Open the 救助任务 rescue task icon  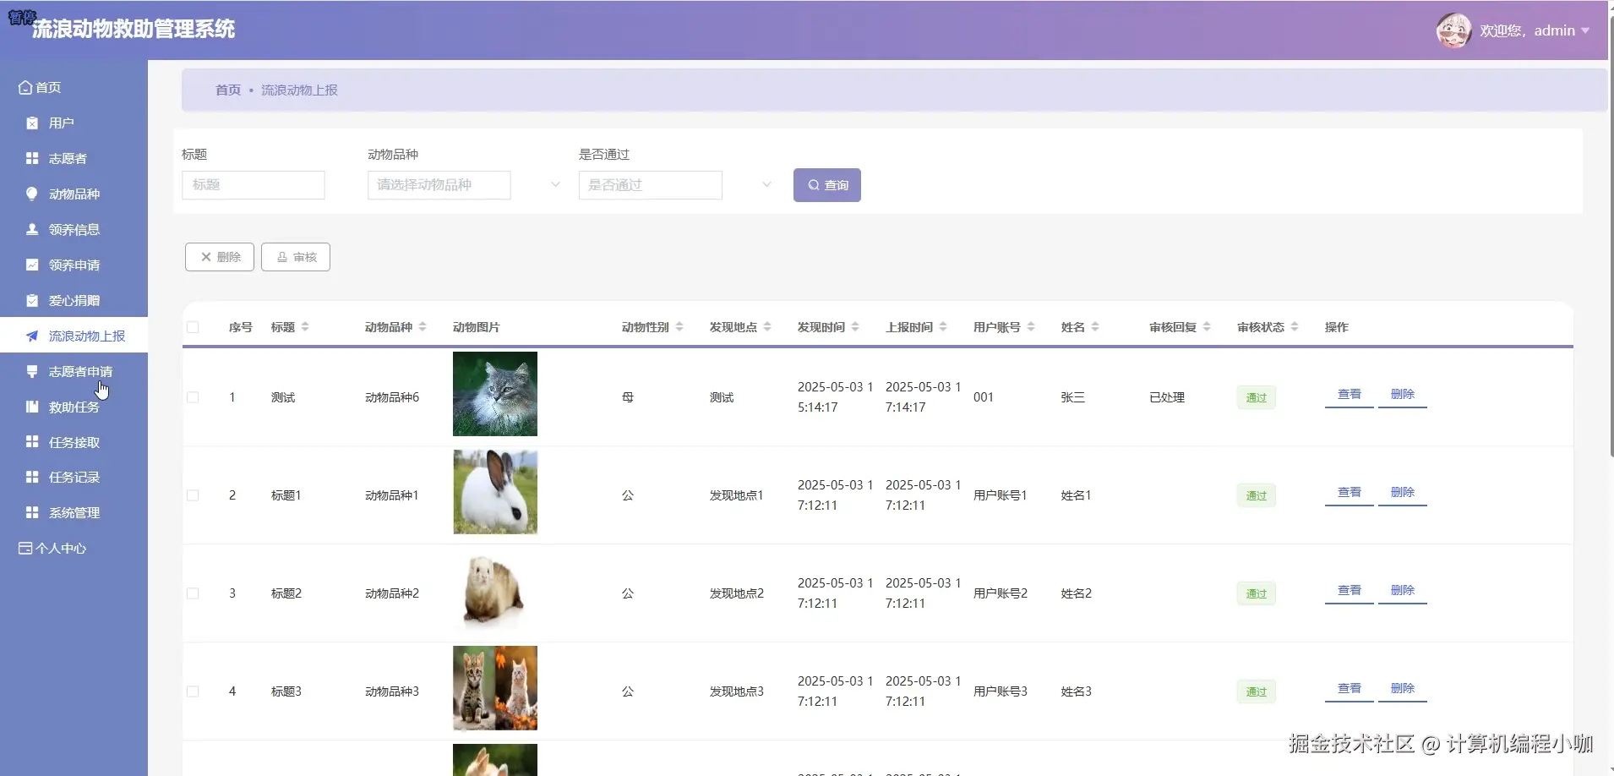pyautogui.click(x=31, y=407)
